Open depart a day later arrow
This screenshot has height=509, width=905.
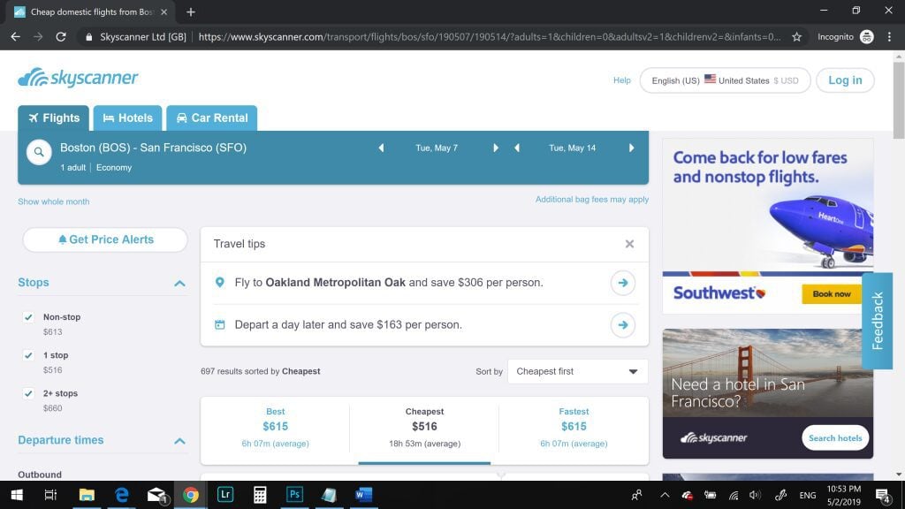pyautogui.click(x=623, y=325)
